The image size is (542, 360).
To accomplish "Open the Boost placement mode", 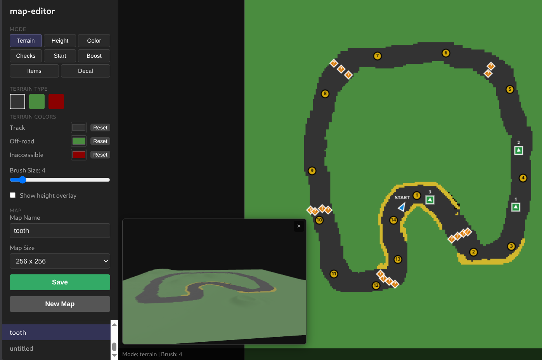I will tap(94, 55).
